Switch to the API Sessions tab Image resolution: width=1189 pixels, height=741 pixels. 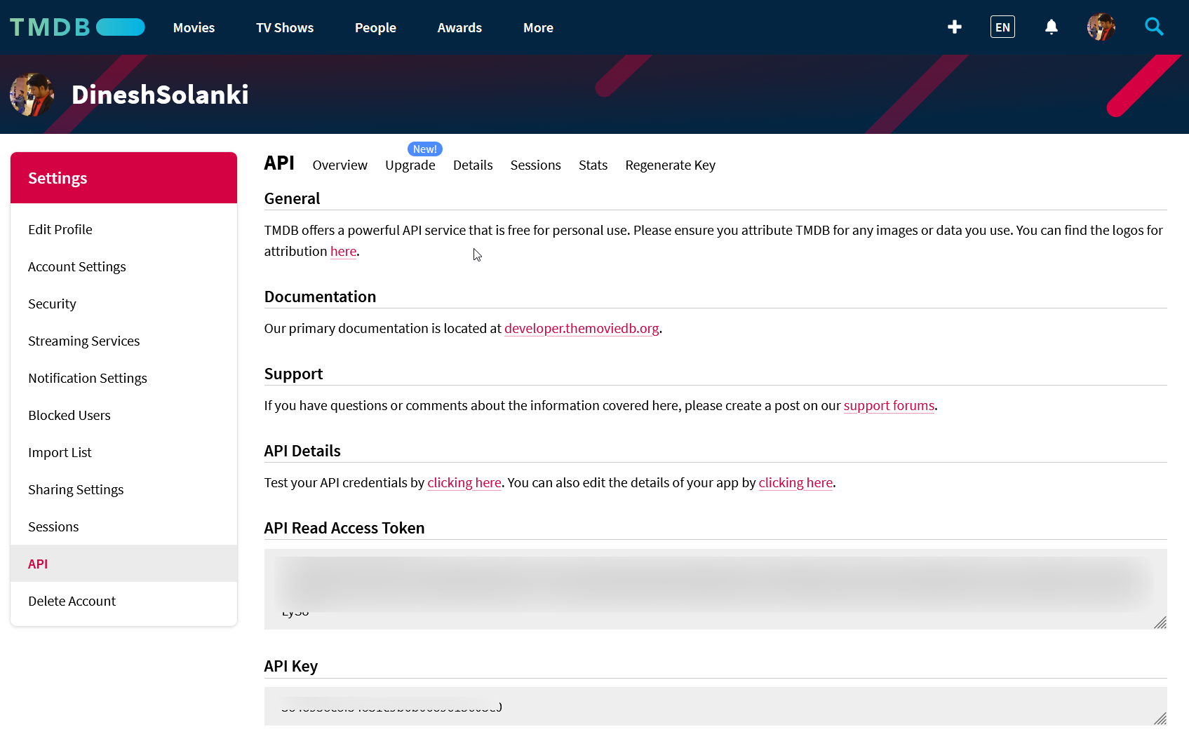coord(535,165)
